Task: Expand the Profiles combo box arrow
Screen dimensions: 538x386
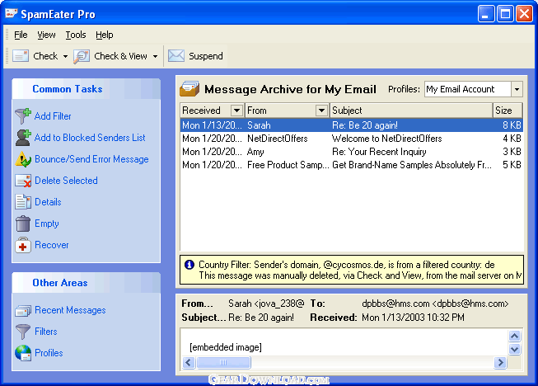Action: 517,89
